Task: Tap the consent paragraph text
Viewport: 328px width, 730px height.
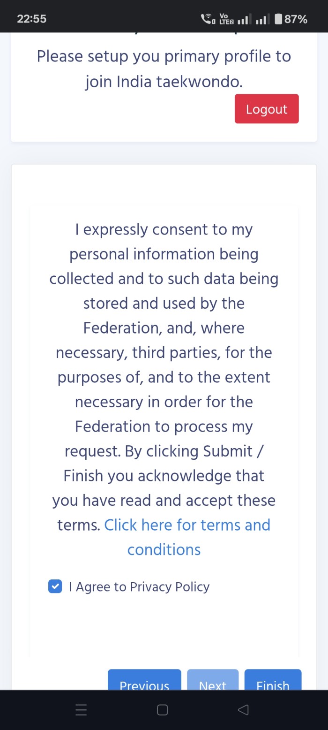Action: click(x=164, y=352)
